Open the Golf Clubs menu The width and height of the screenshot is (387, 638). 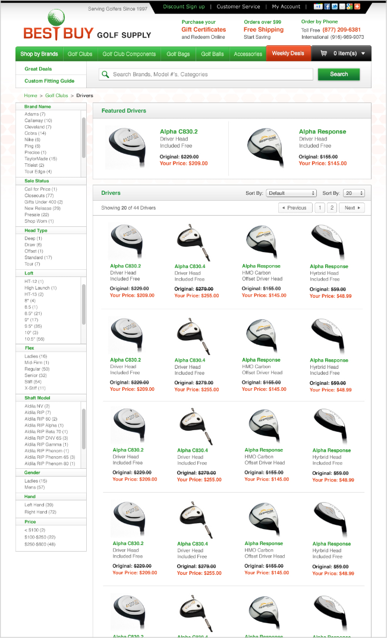pyautogui.click(x=80, y=54)
